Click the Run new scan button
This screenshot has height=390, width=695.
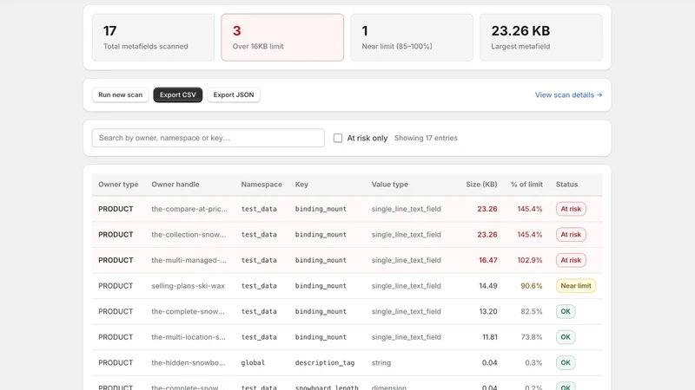coord(120,94)
